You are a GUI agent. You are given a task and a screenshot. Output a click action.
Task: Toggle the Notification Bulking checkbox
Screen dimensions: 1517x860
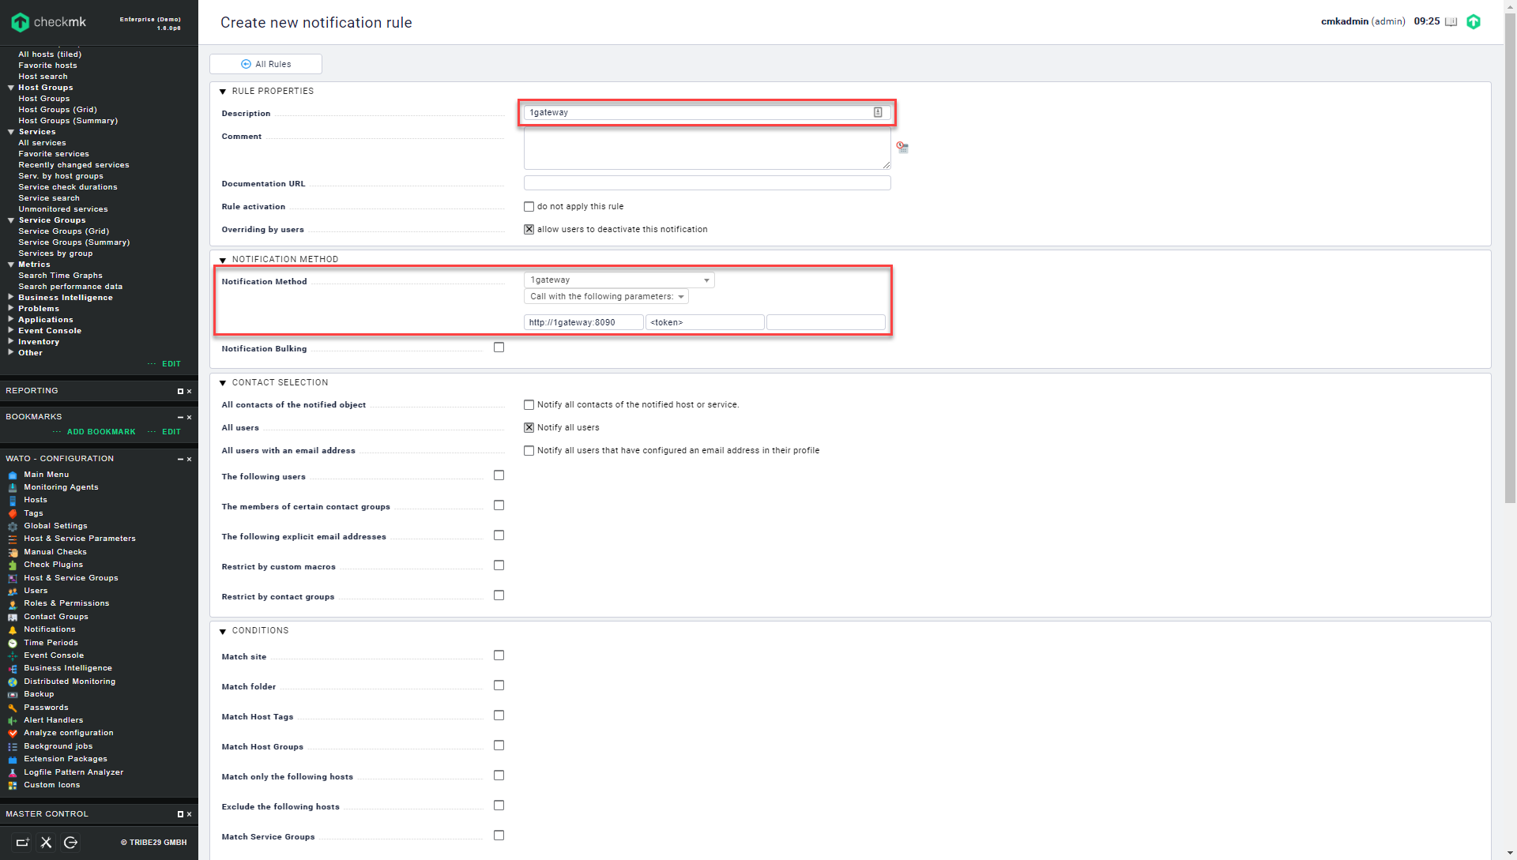499,347
